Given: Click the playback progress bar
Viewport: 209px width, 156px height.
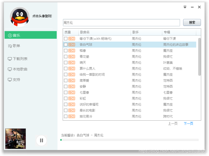Looking at the screenshot, I should (129, 140).
